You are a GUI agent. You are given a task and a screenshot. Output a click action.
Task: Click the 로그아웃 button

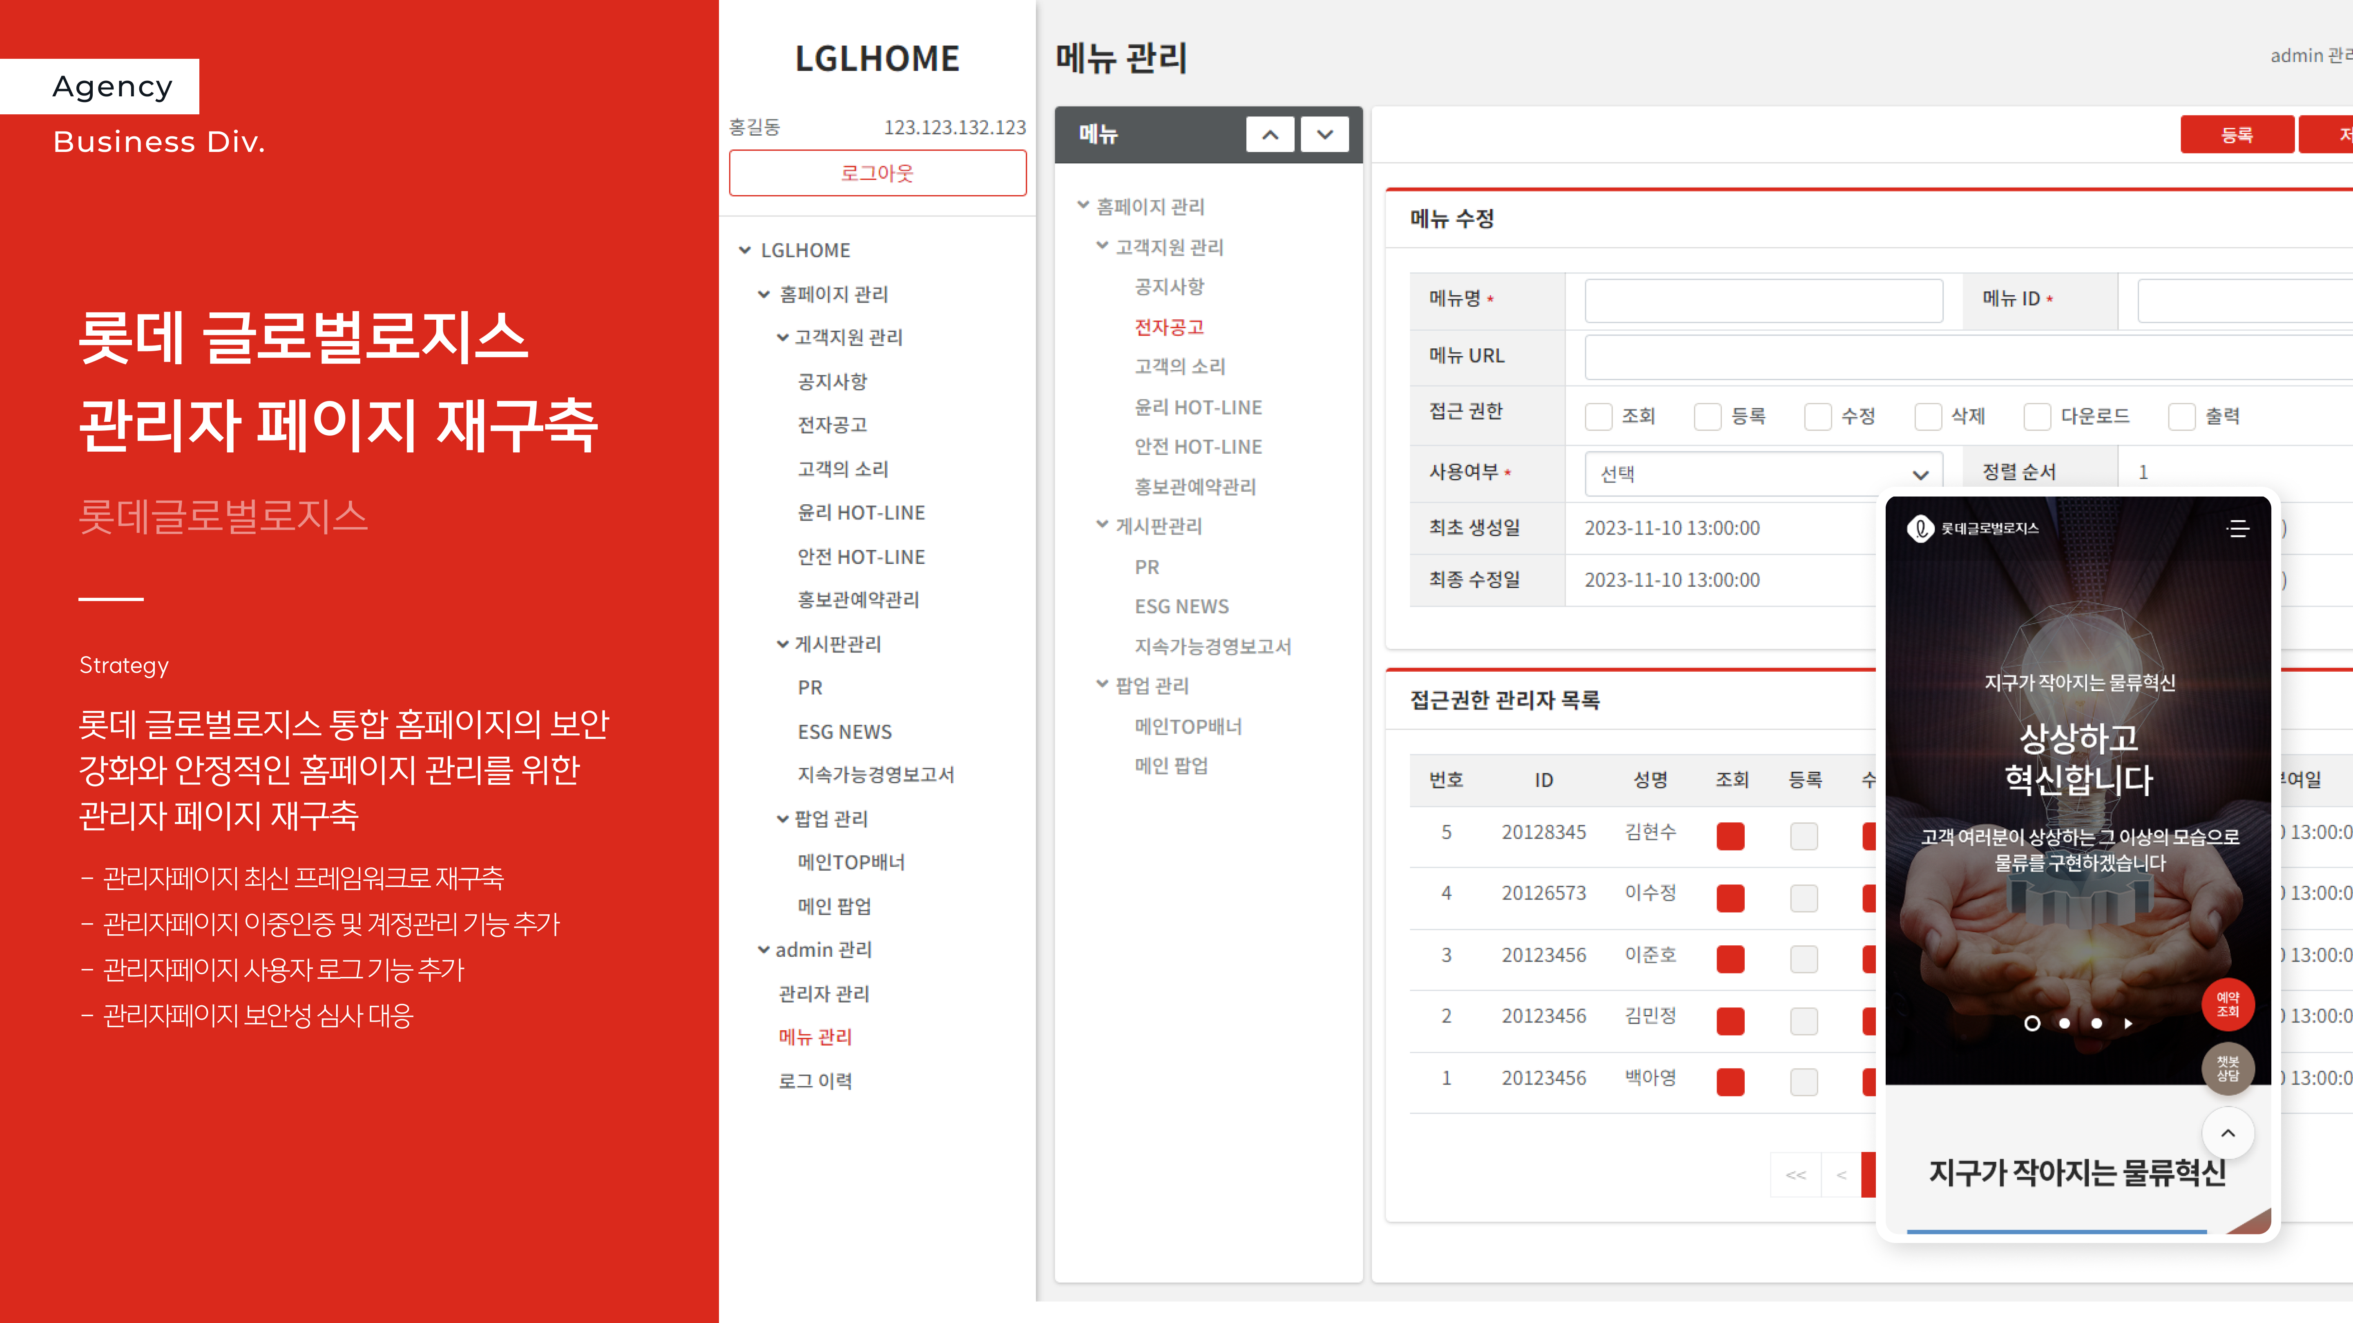(877, 173)
